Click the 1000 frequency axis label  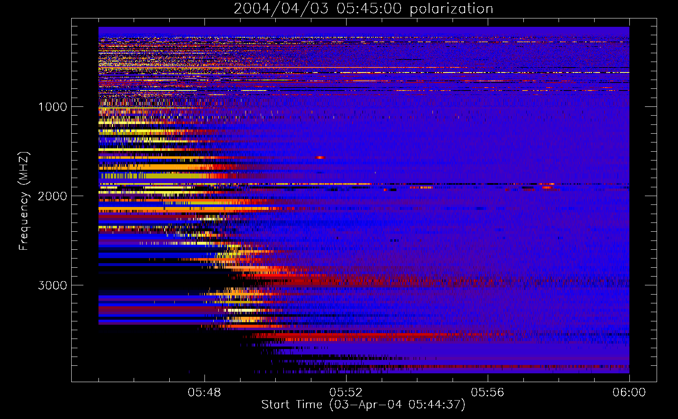[x=52, y=107]
